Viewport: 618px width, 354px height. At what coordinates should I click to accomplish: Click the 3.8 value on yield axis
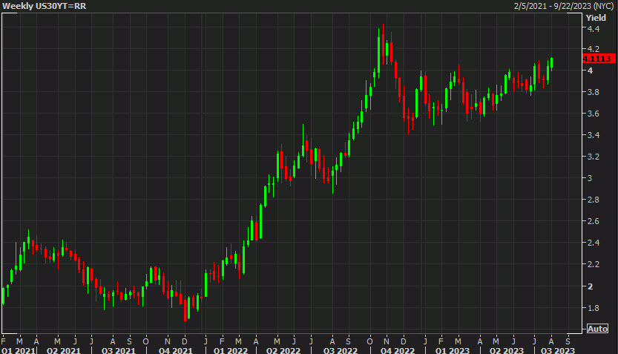coord(594,92)
